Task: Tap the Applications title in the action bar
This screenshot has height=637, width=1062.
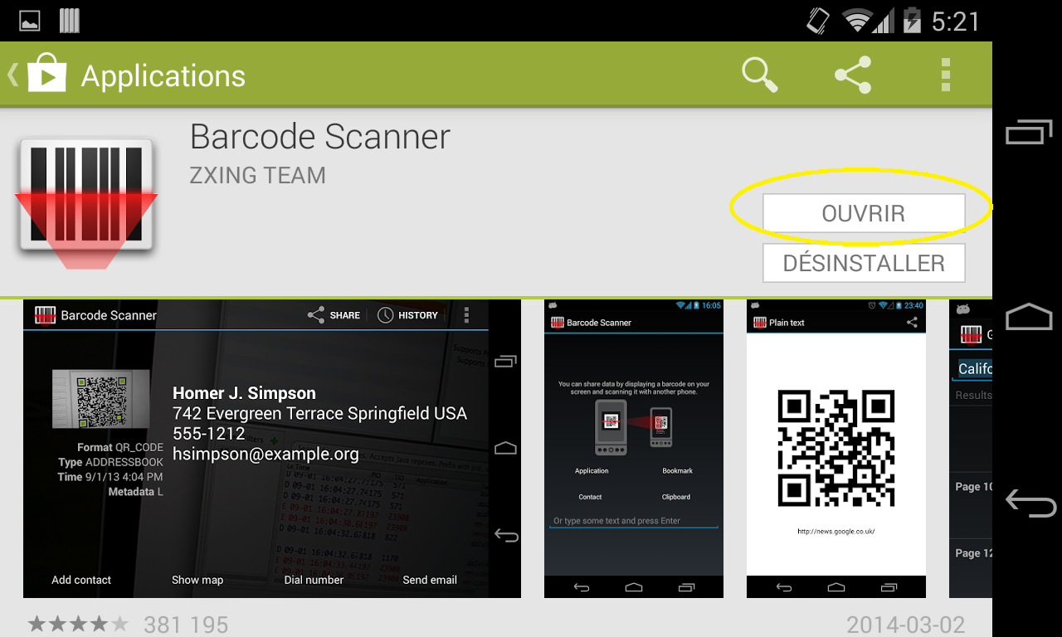Action: (x=163, y=76)
